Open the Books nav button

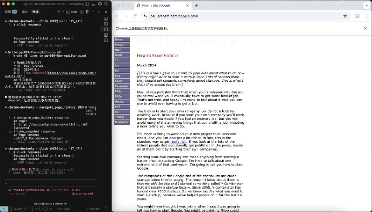pyautogui.click(x=122, y=55)
